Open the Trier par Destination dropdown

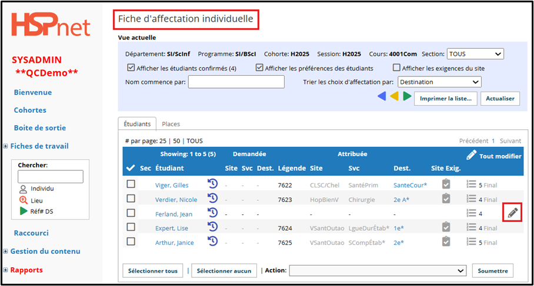439,82
